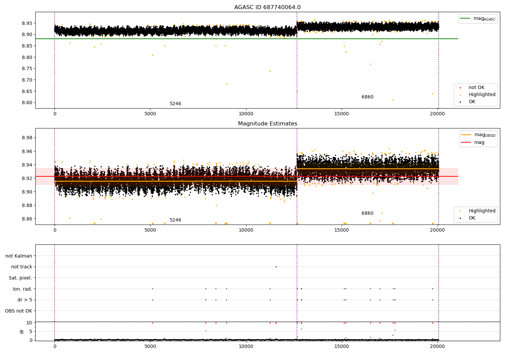505x354 pixels.
Task: Click x-axis tick '10000' under Magnitude Estimates plot
Action: [246, 230]
